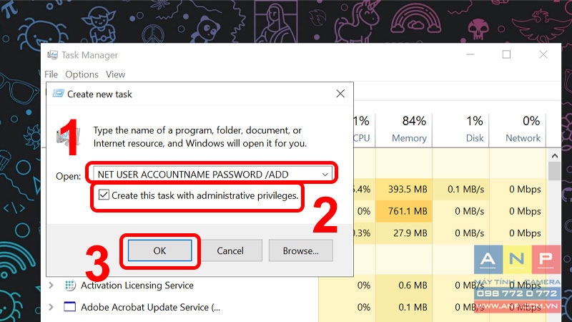The width and height of the screenshot is (572, 322).
Task: Expand the Activation Licensing Service row
Action: (51, 285)
